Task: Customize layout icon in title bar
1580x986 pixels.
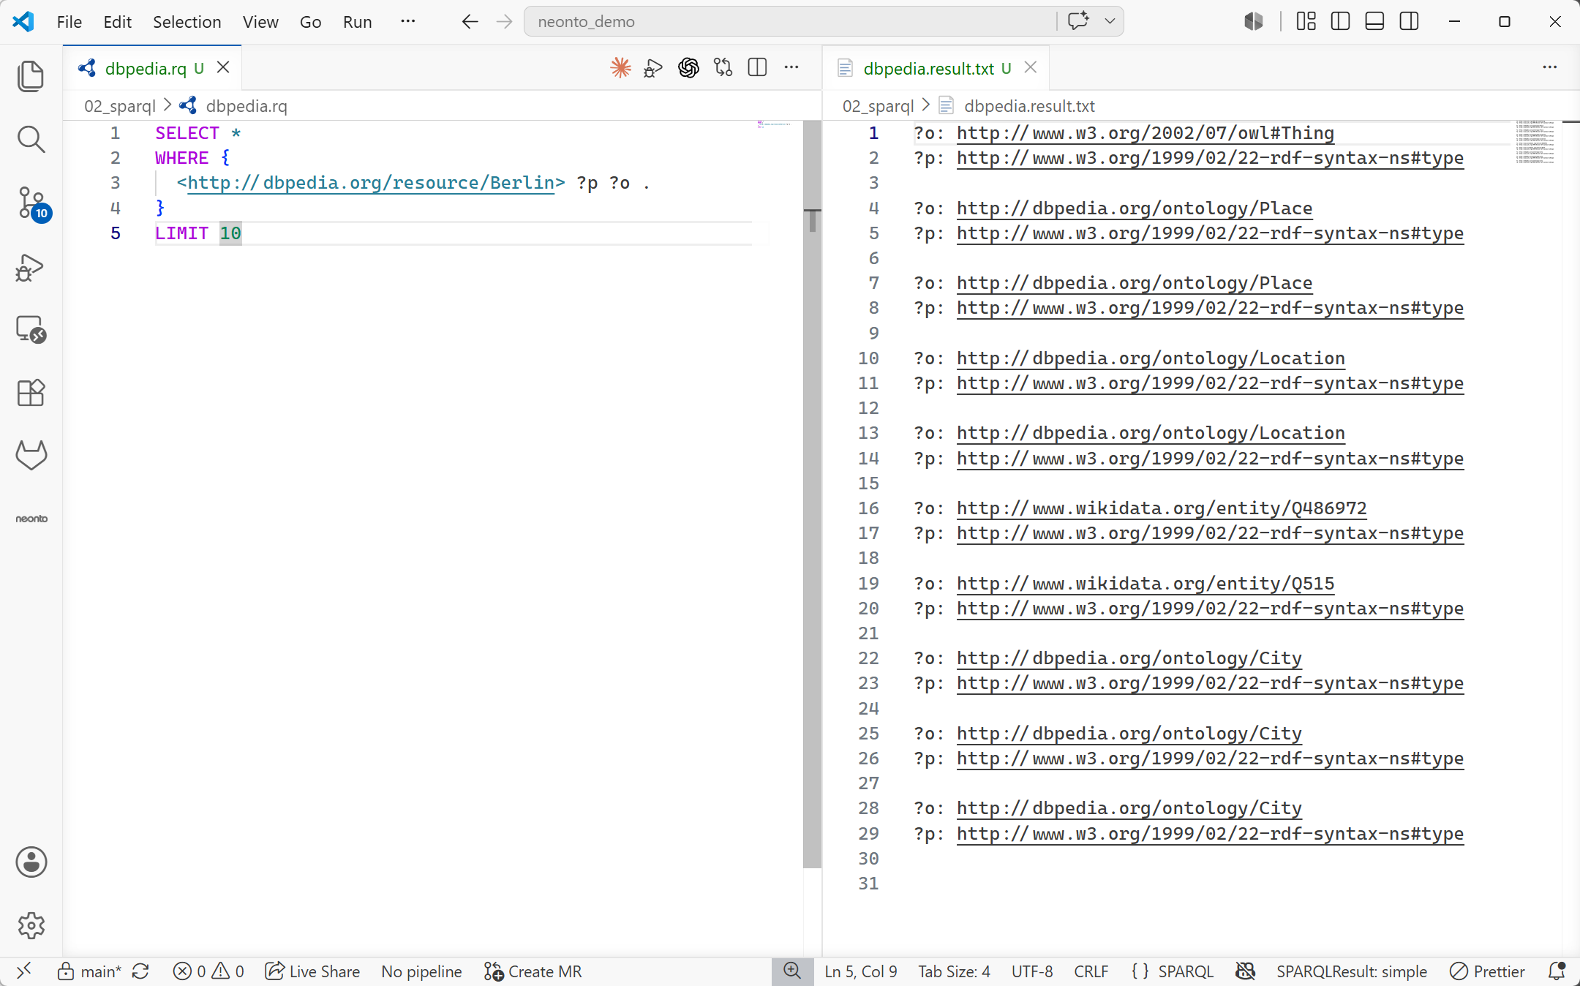Action: click(1306, 22)
